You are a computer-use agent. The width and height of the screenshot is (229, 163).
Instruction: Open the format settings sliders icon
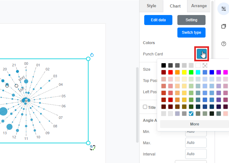(x=224, y=9)
